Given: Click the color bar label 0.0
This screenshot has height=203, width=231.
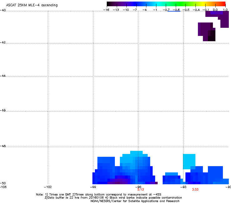Looking at the screenshot, I should click(x=215, y=10).
